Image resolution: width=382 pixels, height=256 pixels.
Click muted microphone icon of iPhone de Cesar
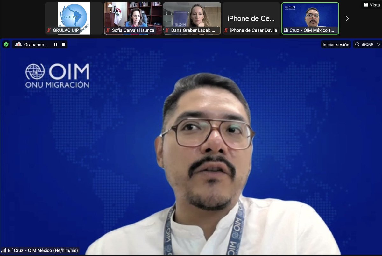point(226,30)
